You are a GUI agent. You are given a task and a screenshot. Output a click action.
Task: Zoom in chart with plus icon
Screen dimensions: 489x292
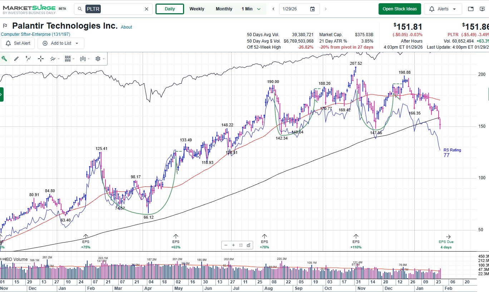click(x=233, y=245)
